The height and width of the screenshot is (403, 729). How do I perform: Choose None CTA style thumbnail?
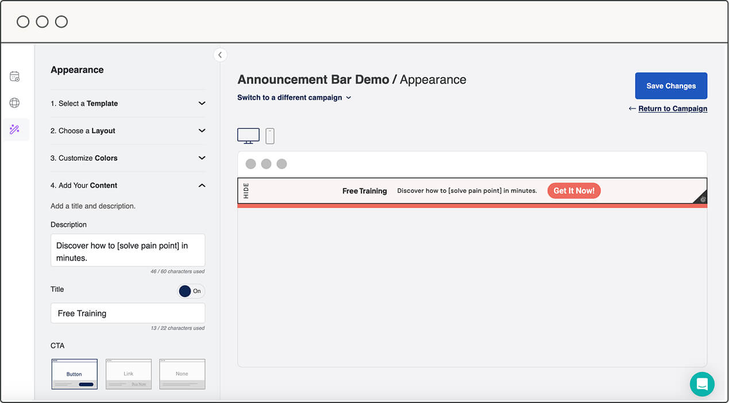click(x=182, y=374)
